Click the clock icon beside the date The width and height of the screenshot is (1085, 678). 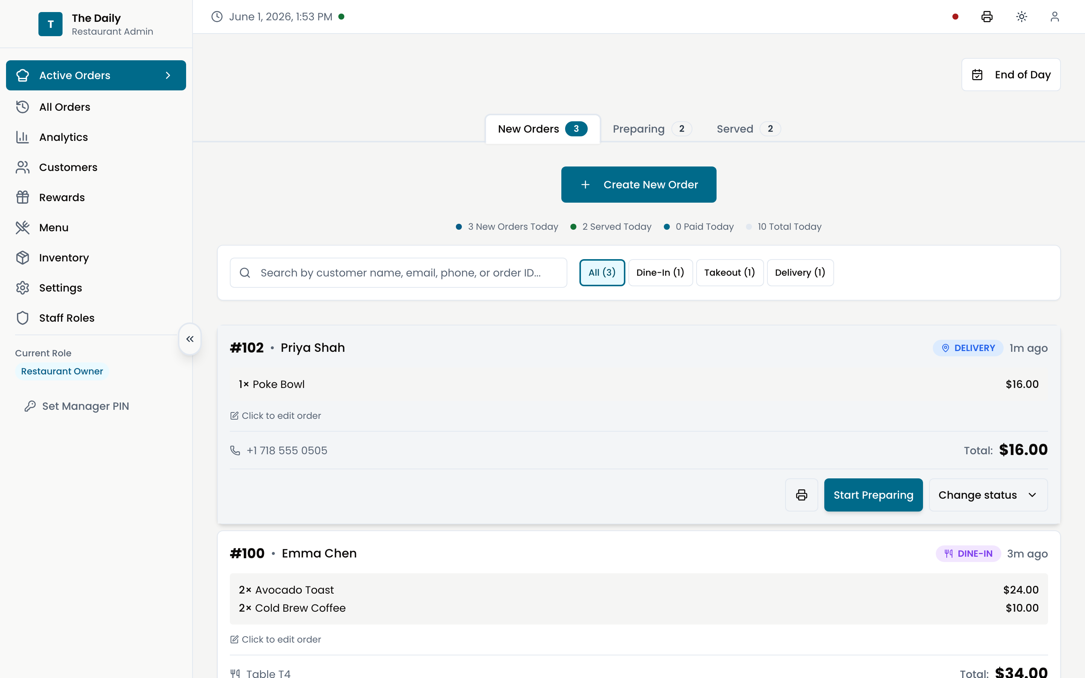click(217, 17)
